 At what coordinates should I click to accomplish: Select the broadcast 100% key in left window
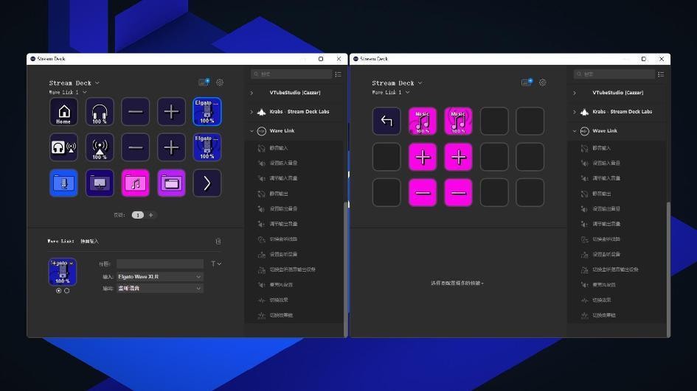(100, 147)
